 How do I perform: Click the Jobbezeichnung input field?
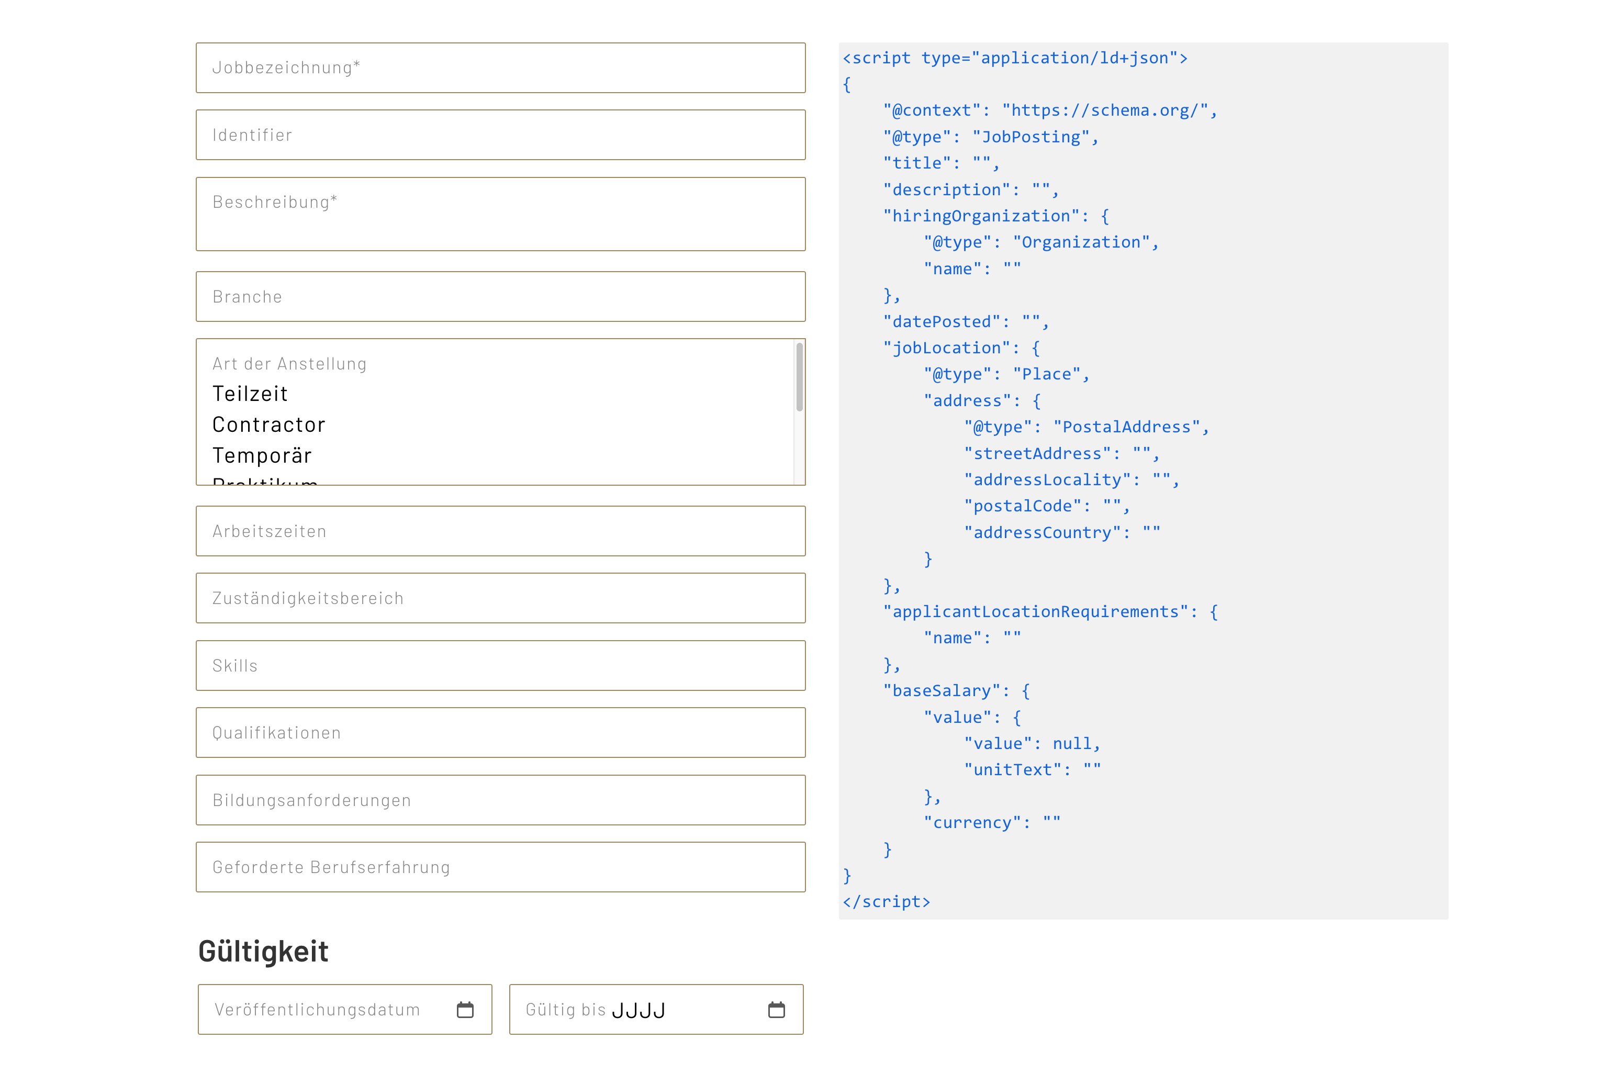(x=500, y=68)
